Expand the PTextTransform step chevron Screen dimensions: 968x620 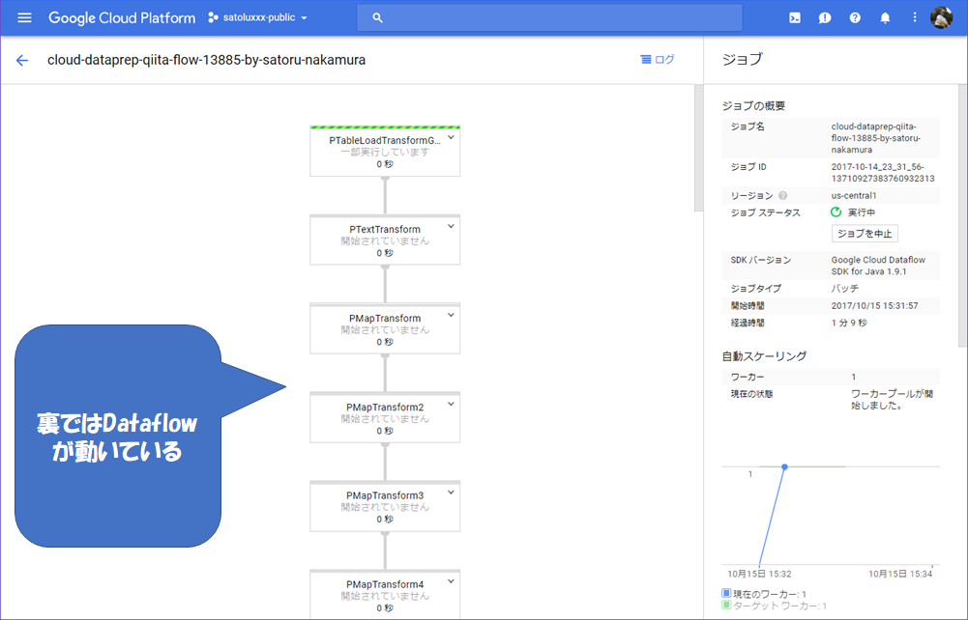[x=451, y=226]
